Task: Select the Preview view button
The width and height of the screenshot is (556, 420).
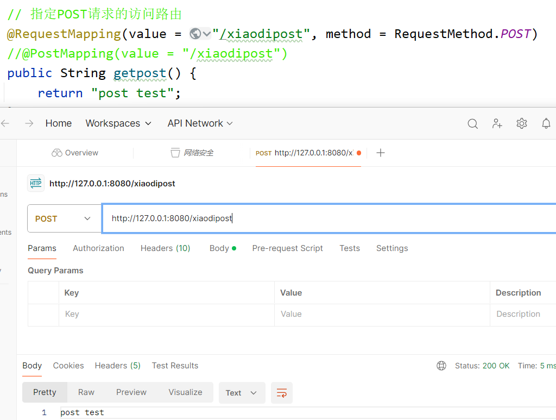Action: click(x=131, y=392)
